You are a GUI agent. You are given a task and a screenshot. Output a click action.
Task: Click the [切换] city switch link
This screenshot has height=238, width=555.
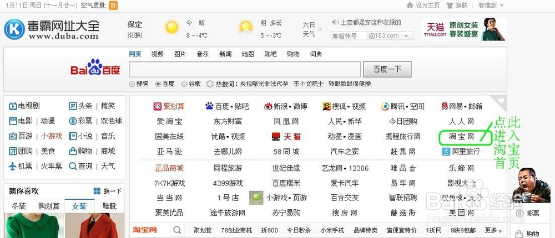pos(135,35)
